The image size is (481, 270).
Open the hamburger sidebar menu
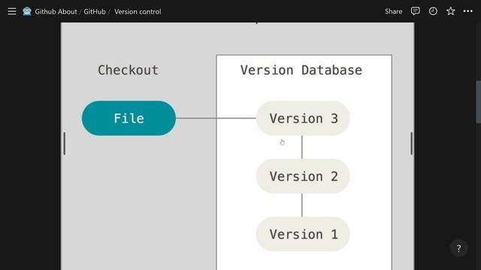(12, 11)
